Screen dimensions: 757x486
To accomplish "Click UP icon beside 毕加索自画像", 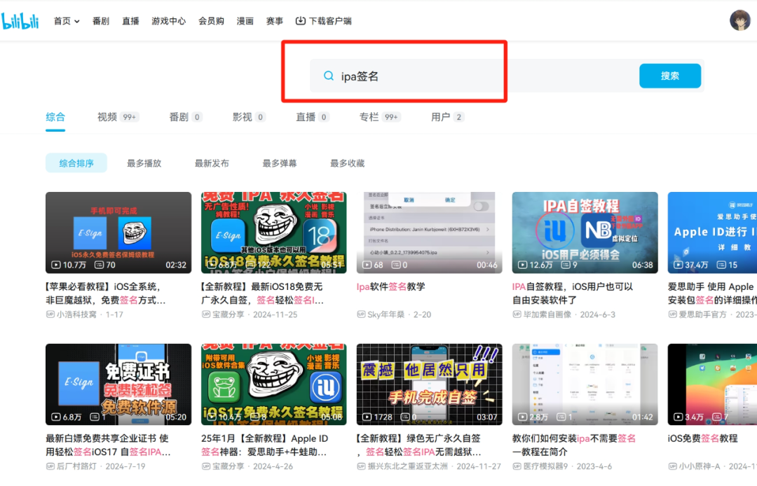I will (517, 314).
